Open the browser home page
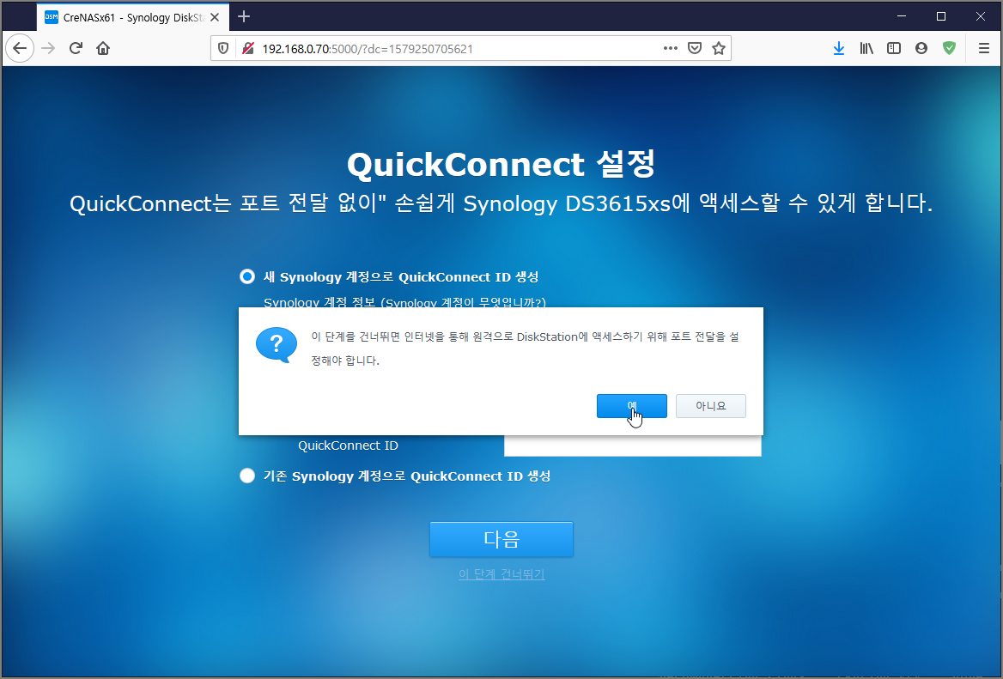 pyautogui.click(x=103, y=49)
